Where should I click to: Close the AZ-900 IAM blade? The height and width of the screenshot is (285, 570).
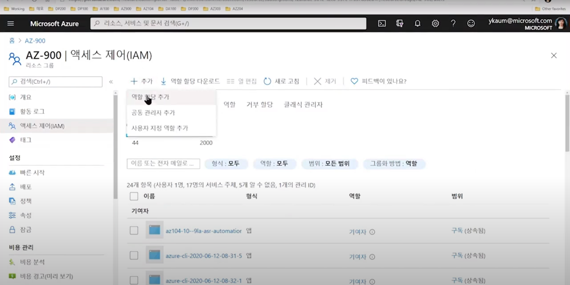(x=554, y=56)
